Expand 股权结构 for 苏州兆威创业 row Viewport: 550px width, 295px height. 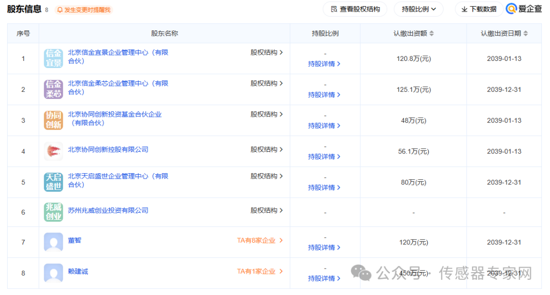266,210
